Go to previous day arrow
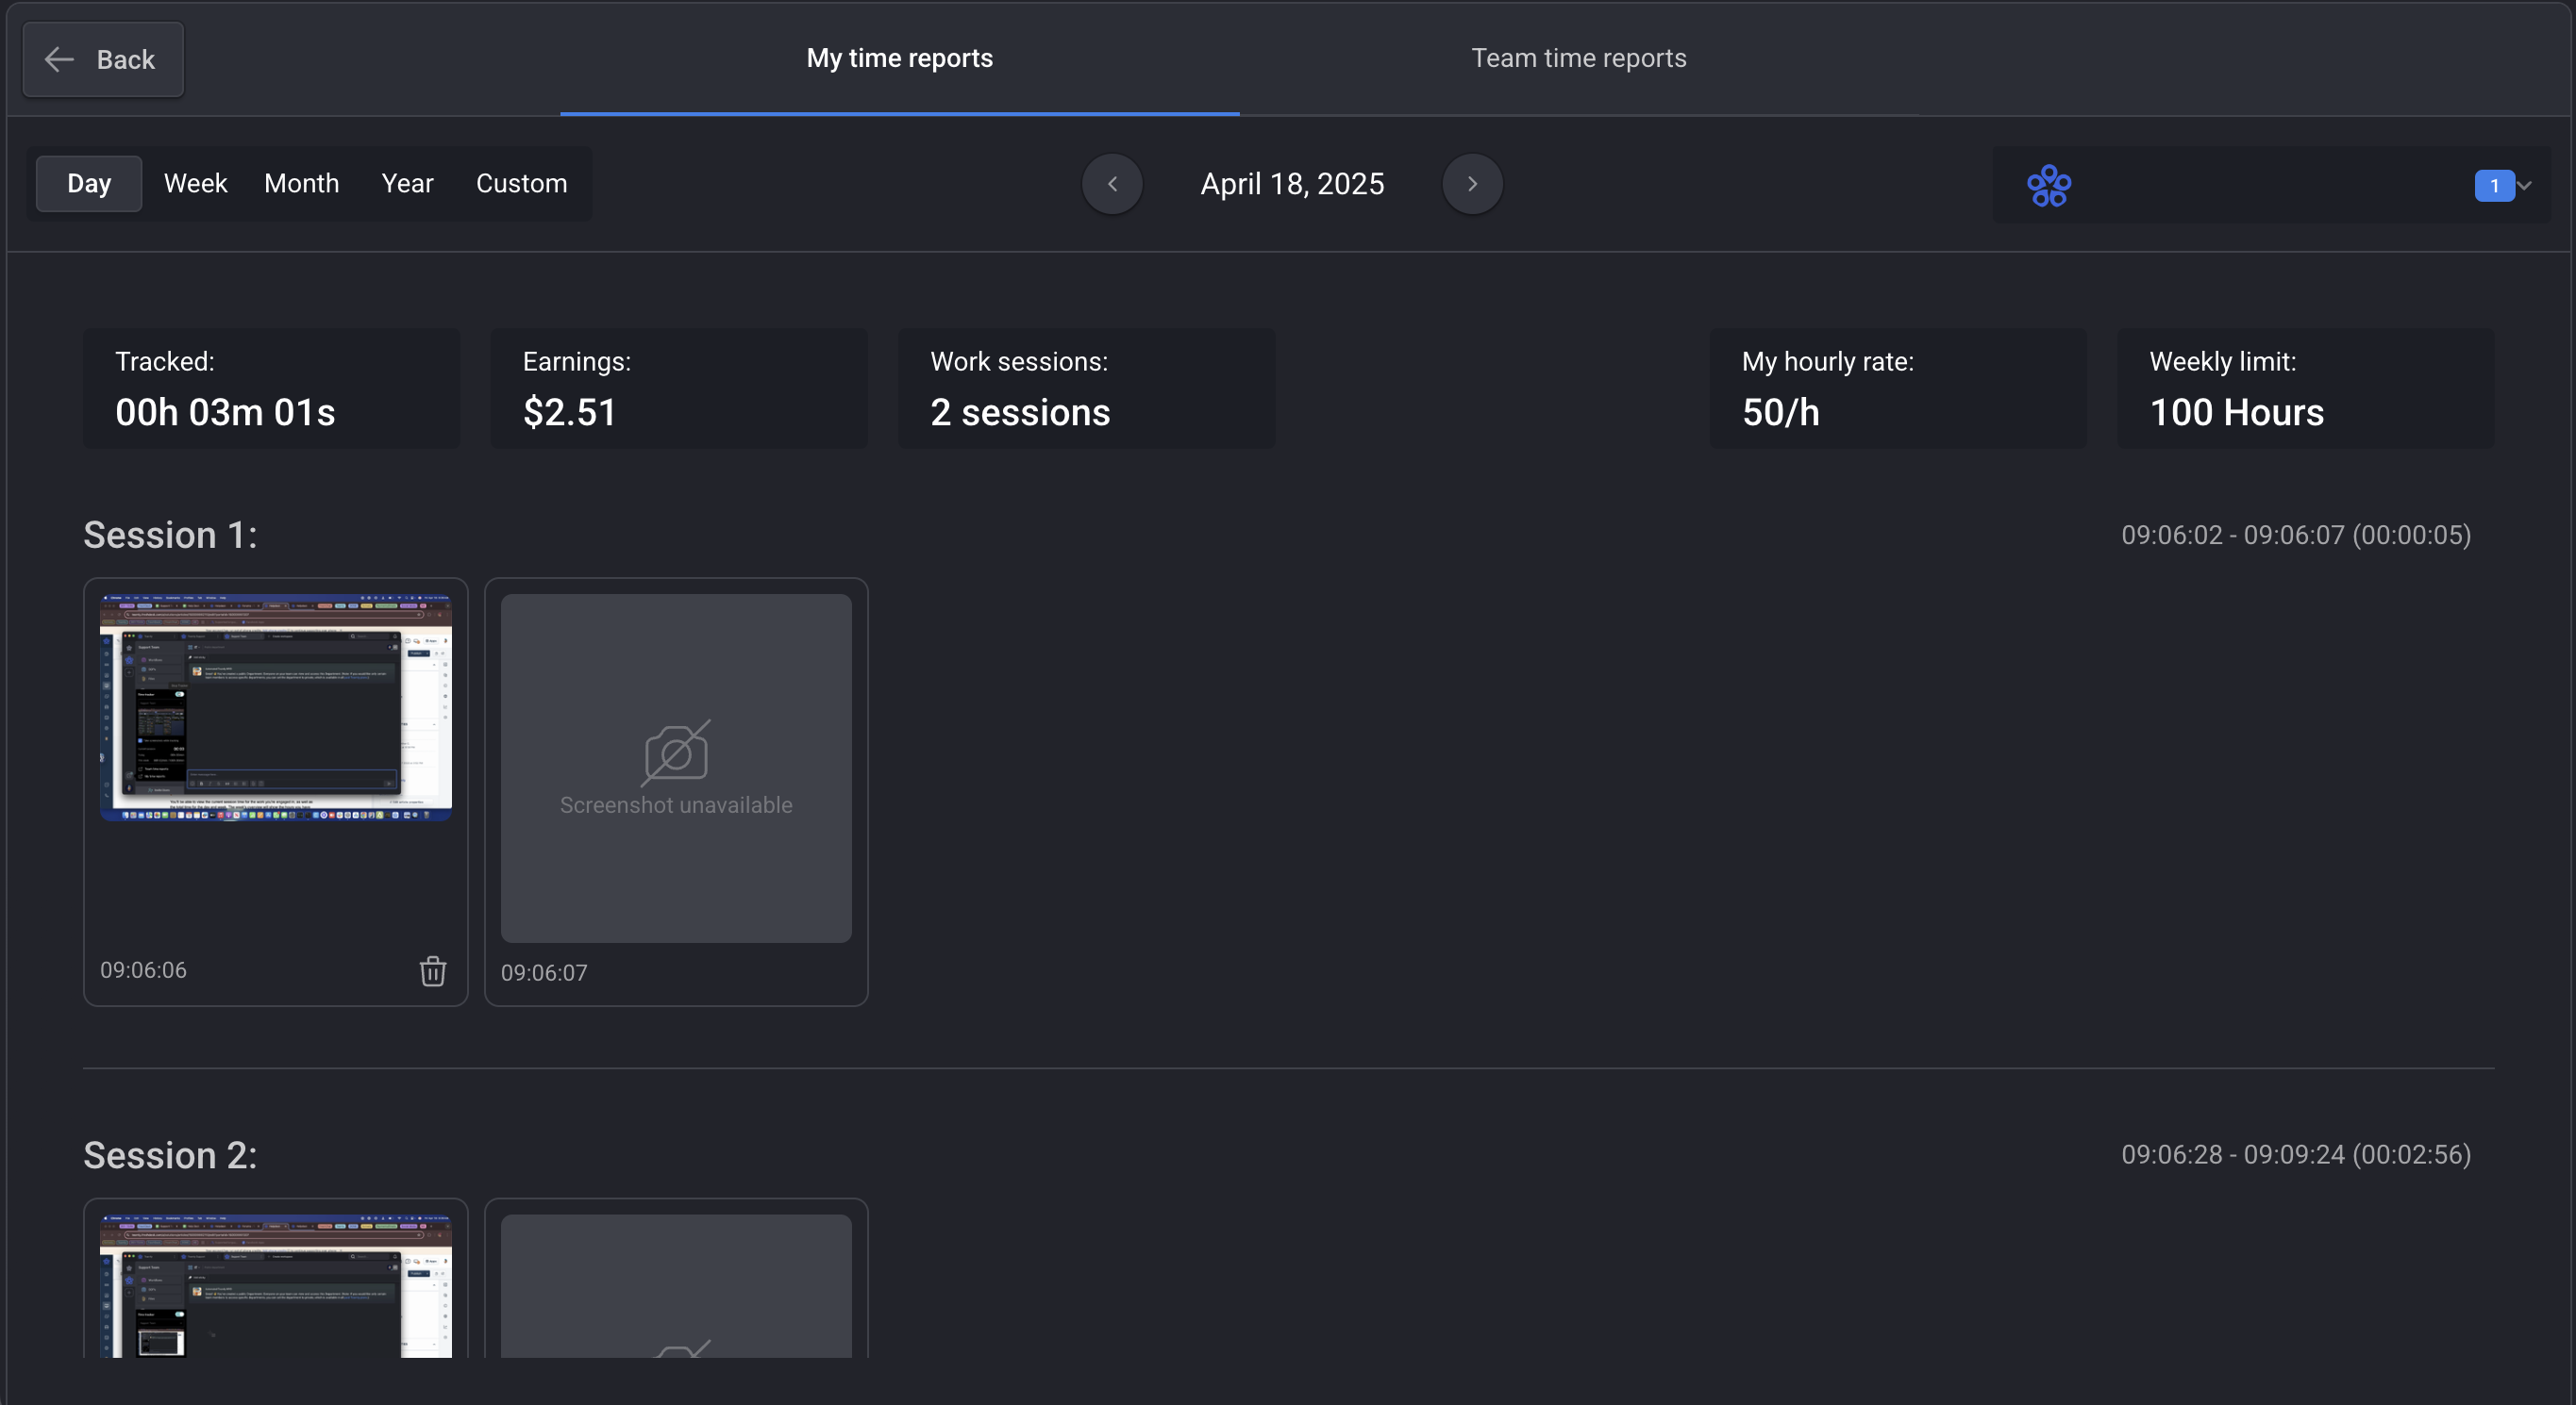Screen dimensions: 2576x1405 (x=1112, y=184)
